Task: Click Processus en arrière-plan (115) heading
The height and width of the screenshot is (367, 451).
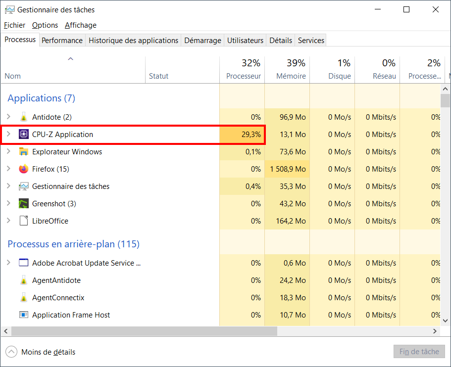Action: (73, 244)
